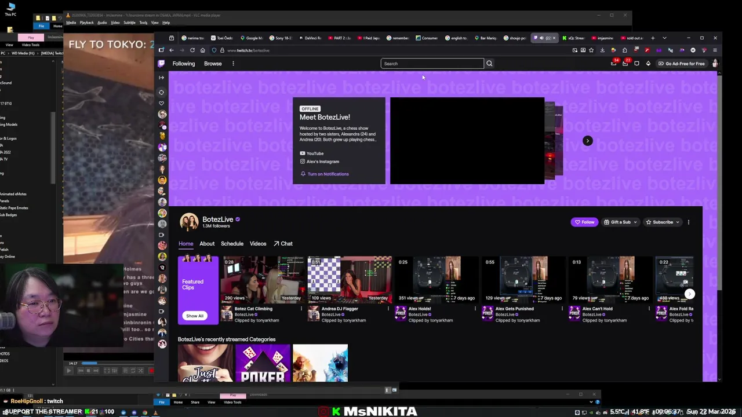This screenshot has height=417, width=742.
Task: Open VLC Media menu
Action: tap(71, 23)
